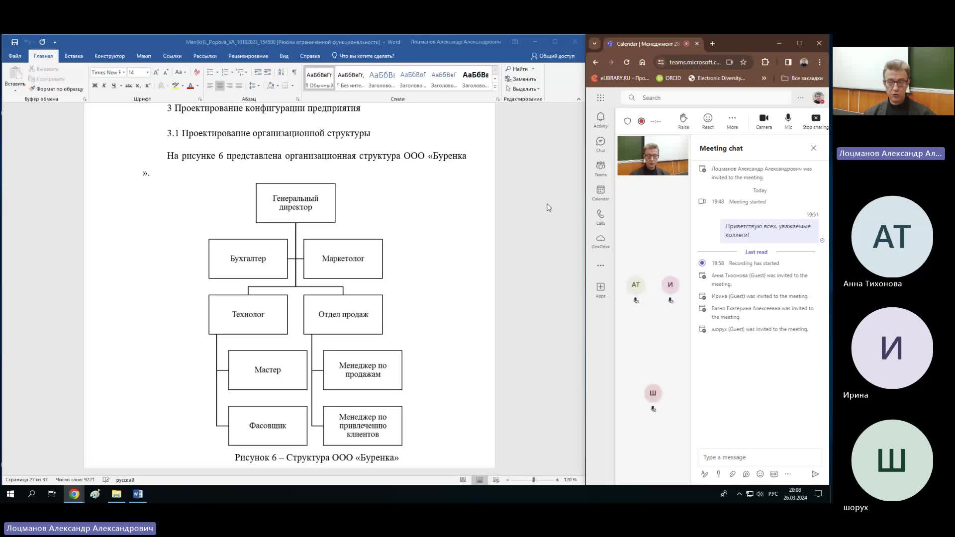Toggle subscript formatting in Word

click(x=138, y=86)
